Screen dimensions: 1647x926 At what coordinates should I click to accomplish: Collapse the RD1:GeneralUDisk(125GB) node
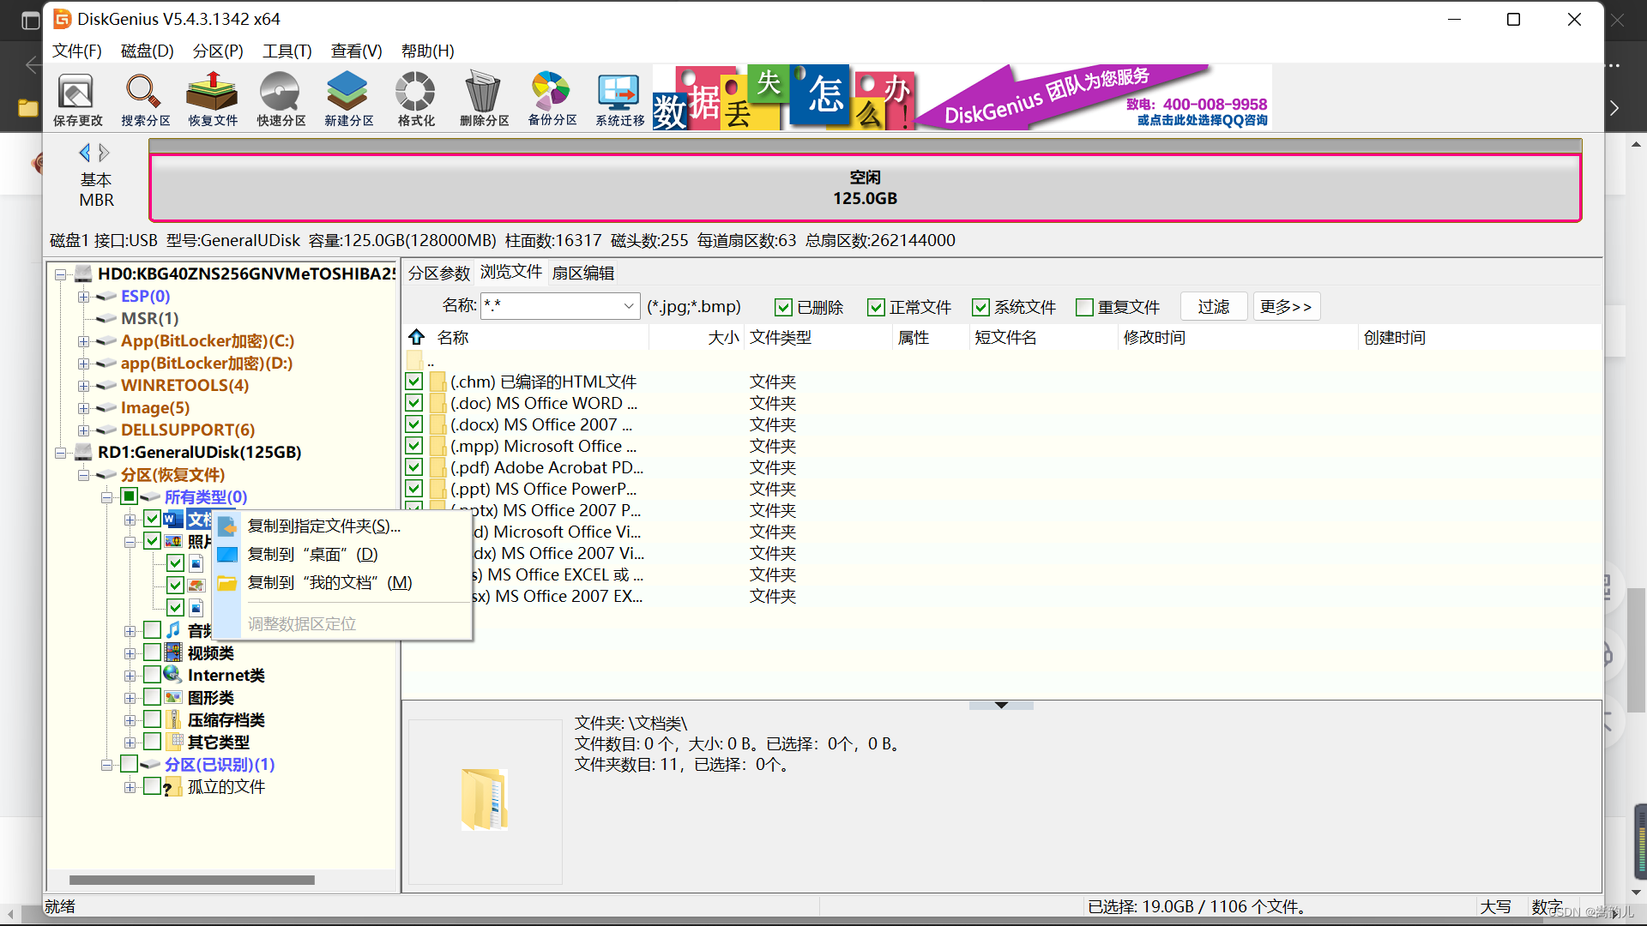(x=60, y=452)
